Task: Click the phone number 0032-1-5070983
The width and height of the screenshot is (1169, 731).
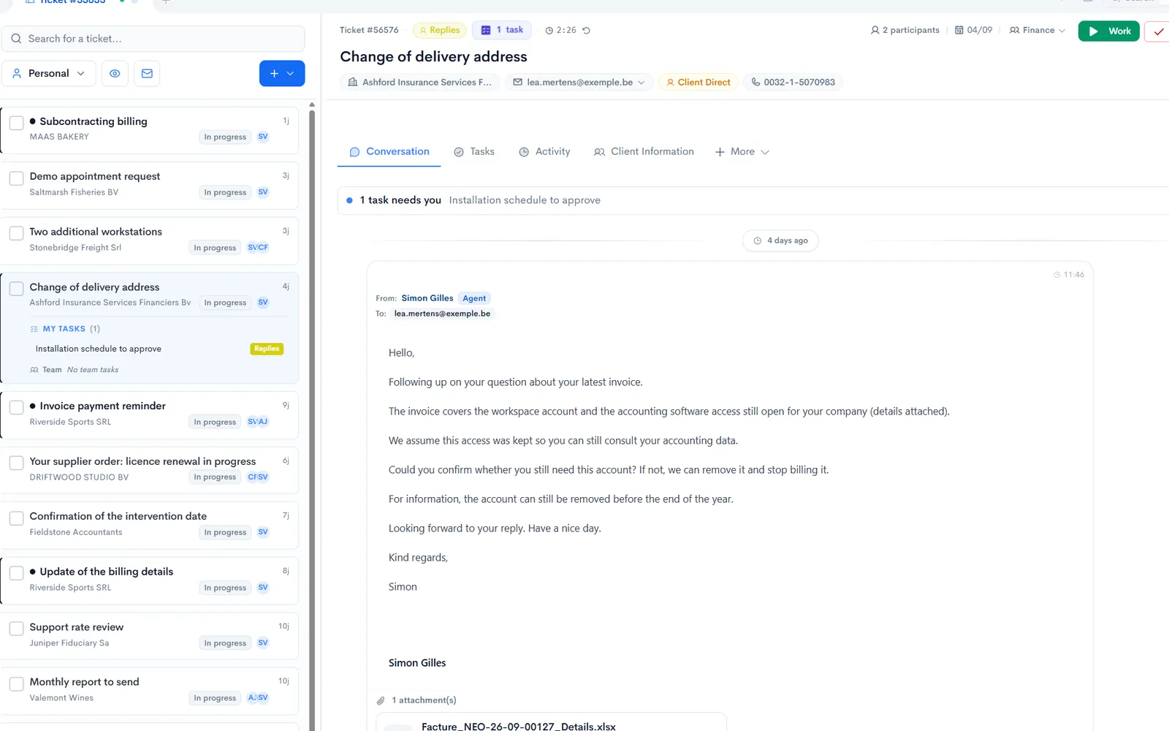Action: (x=793, y=82)
